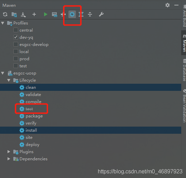186x178 pixels.
Task: Collapse the Profiles tree node
Action: pyautogui.click(x=3, y=23)
